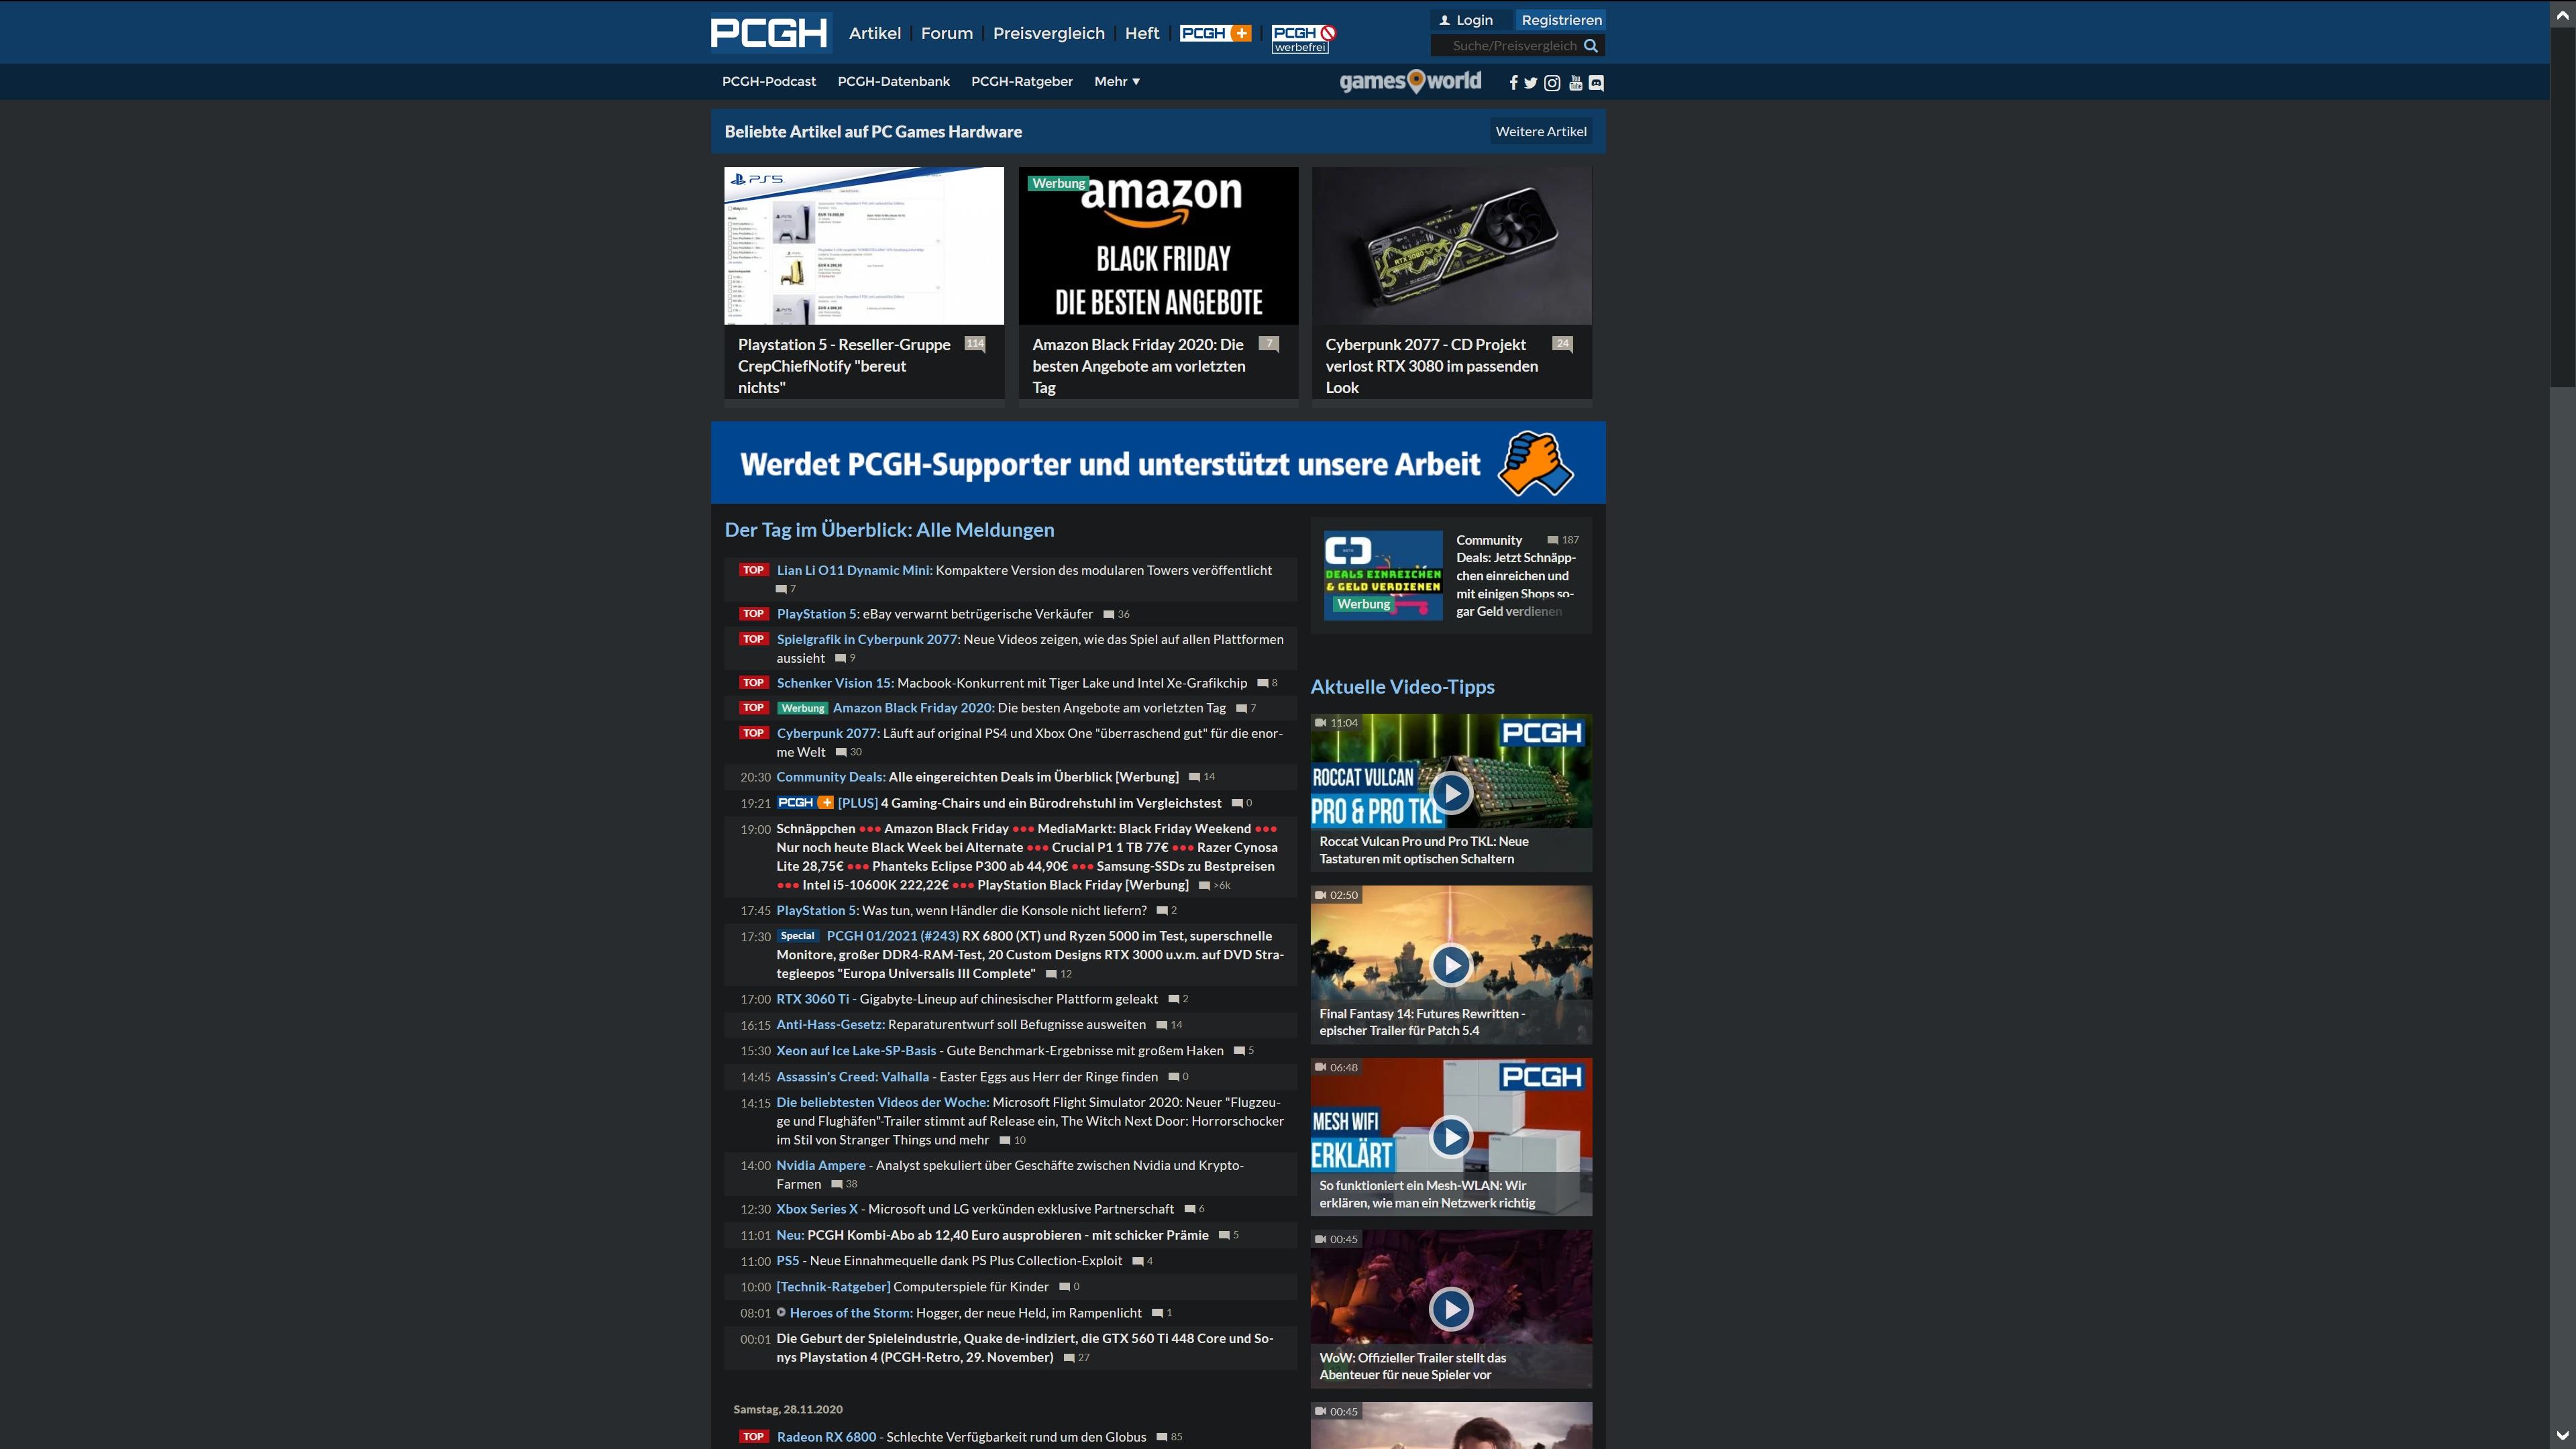Click the search magnifier icon

[x=1590, y=46]
